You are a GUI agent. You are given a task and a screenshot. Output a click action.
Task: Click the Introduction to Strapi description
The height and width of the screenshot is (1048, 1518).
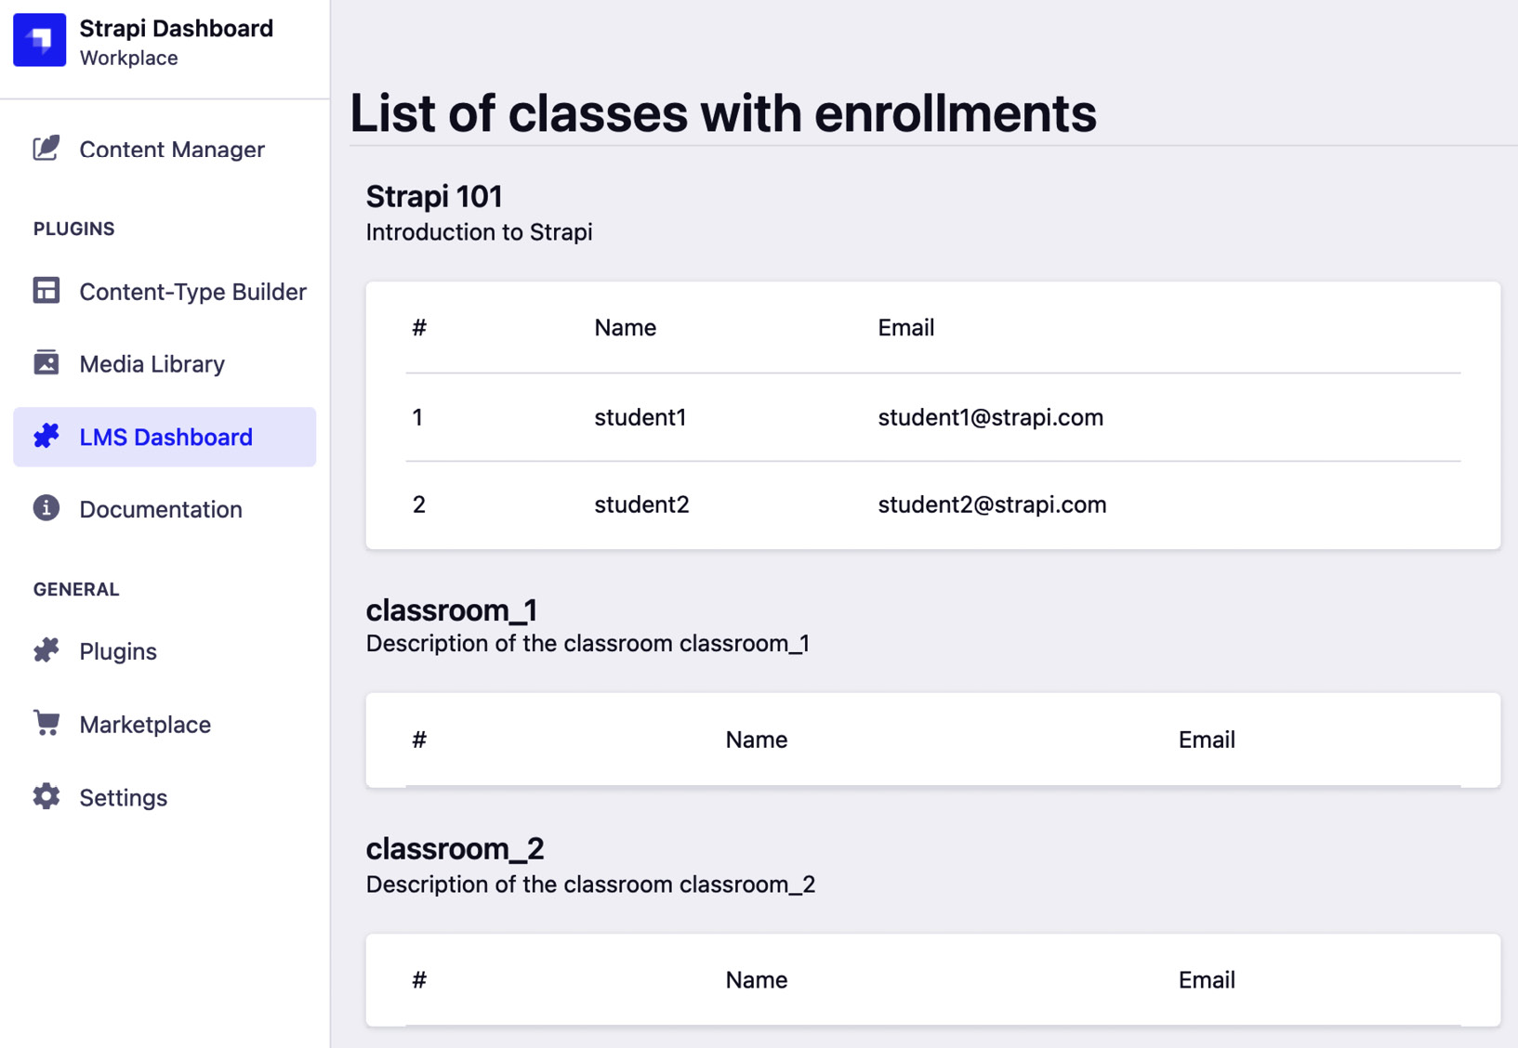479,232
